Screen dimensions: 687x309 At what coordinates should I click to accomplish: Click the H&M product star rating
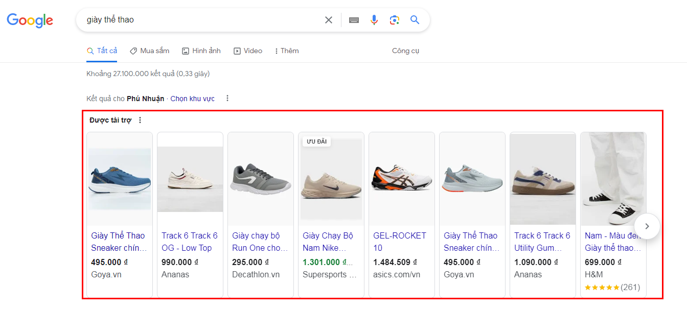(602, 288)
